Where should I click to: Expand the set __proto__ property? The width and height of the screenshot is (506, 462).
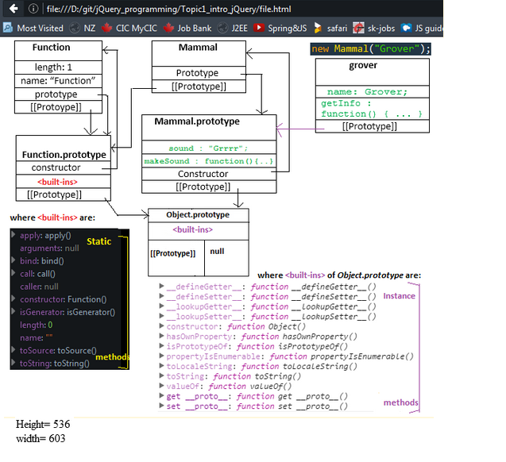coord(162,406)
